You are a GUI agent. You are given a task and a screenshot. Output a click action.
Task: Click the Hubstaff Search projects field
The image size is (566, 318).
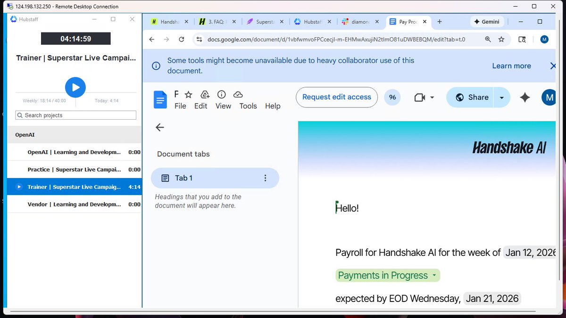(75, 115)
